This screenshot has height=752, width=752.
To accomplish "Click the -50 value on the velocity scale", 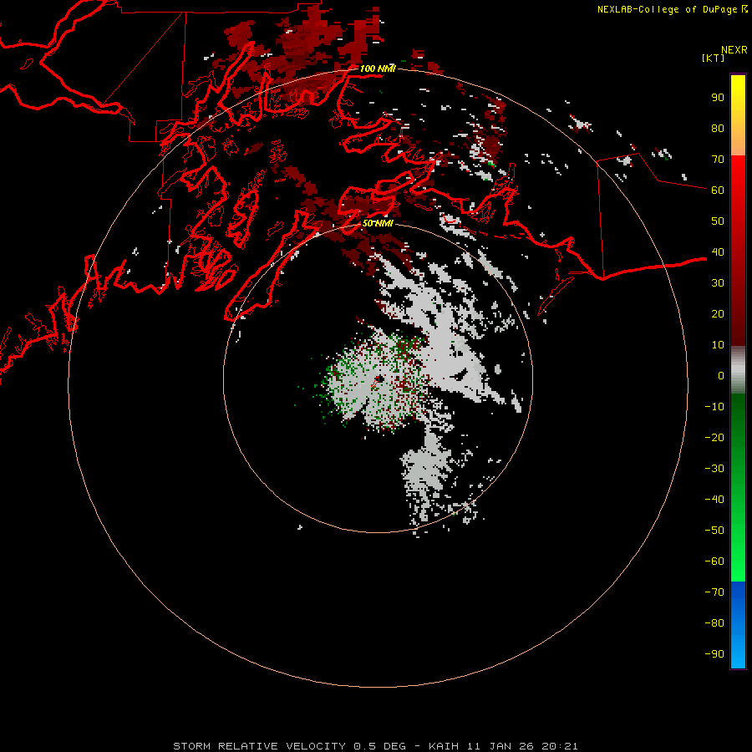I will coord(714,531).
